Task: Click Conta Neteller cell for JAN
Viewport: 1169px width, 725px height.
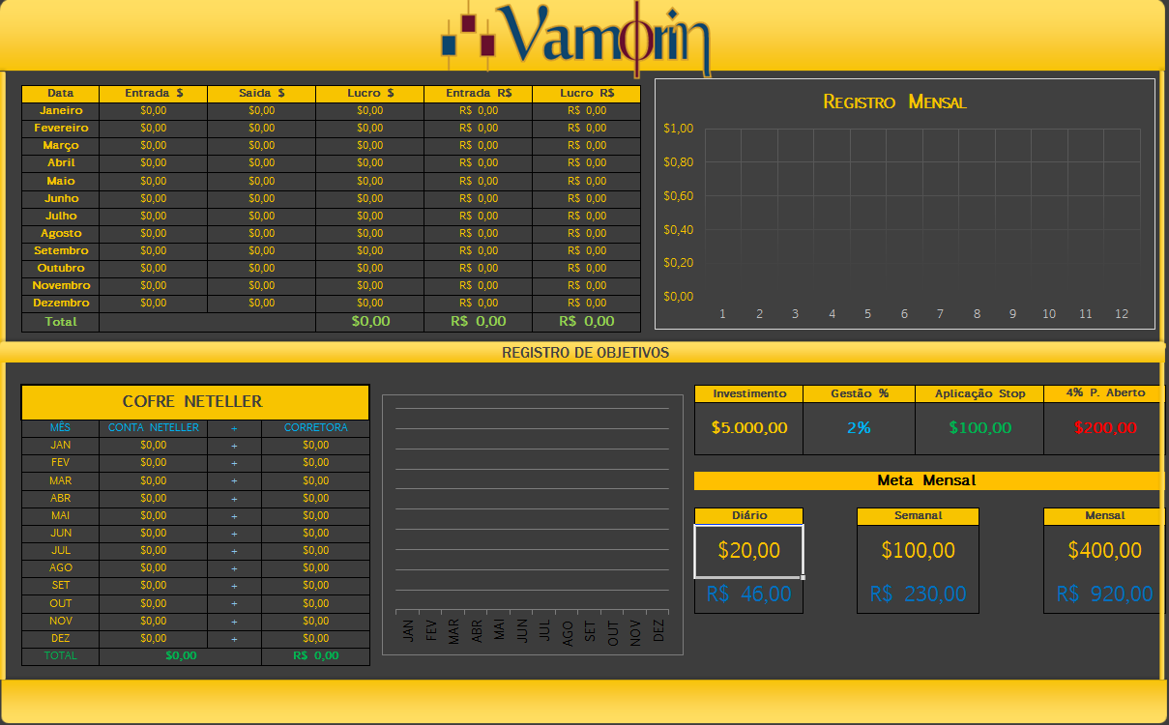Action: (x=154, y=445)
